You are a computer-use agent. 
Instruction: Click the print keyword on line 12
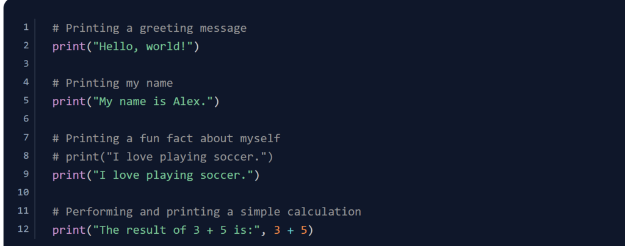(69, 230)
